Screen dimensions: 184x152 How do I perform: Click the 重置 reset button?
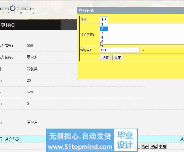tap(118, 57)
